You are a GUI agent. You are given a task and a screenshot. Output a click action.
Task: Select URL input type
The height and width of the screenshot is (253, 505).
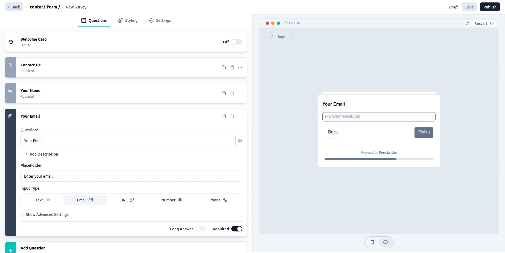[x=127, y=200]
